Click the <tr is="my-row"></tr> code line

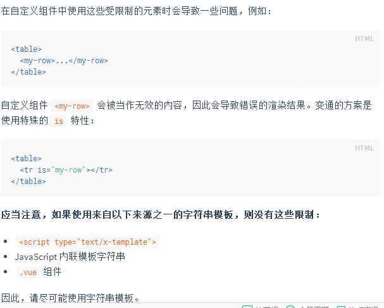(x=66, y=170)
